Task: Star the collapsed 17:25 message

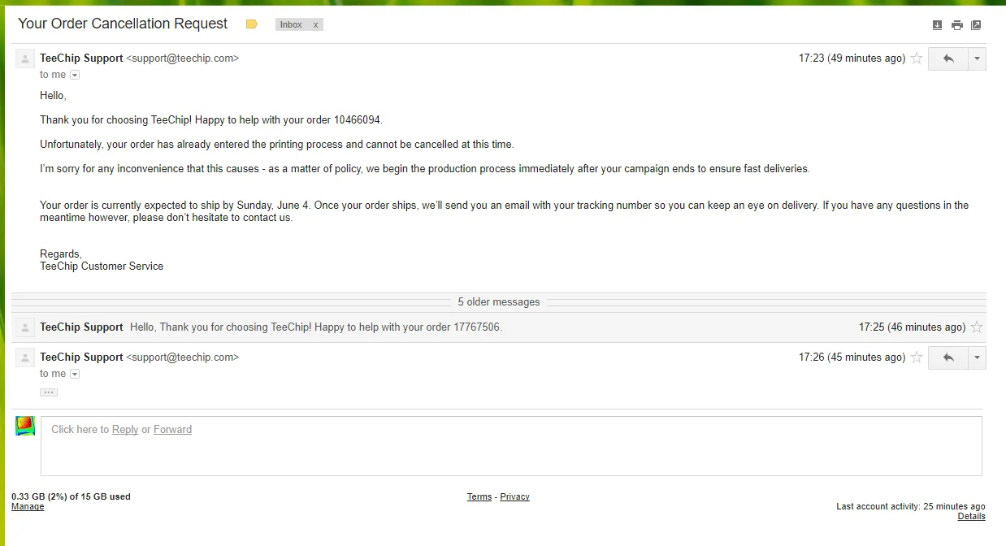Action: pos(977,327)
